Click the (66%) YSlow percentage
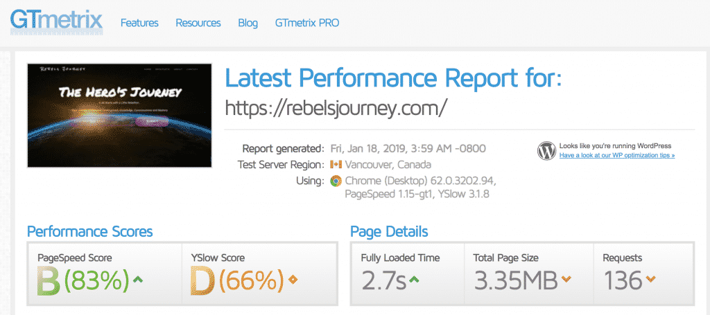This screenshot has height=315, width=710. point(251,280)
